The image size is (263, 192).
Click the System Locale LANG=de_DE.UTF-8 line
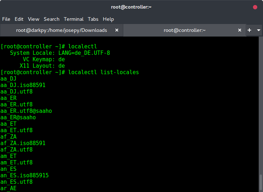click(60, 53)
